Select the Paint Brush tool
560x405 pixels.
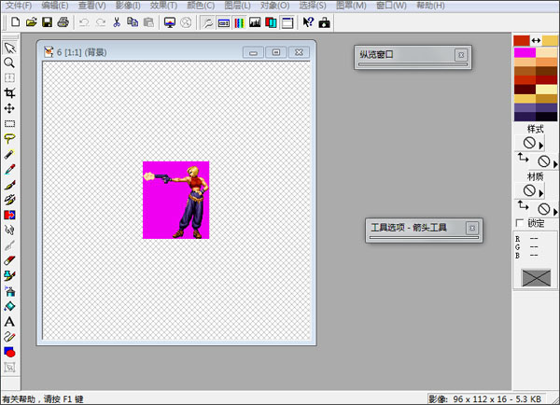(x=9, y=184)
